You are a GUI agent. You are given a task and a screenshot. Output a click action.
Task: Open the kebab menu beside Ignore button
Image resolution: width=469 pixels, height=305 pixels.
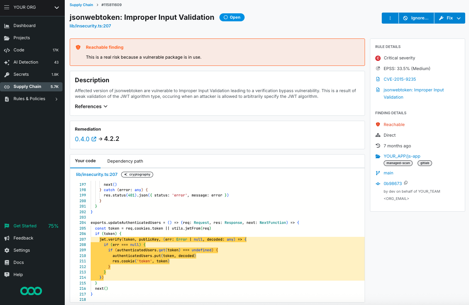390,18
